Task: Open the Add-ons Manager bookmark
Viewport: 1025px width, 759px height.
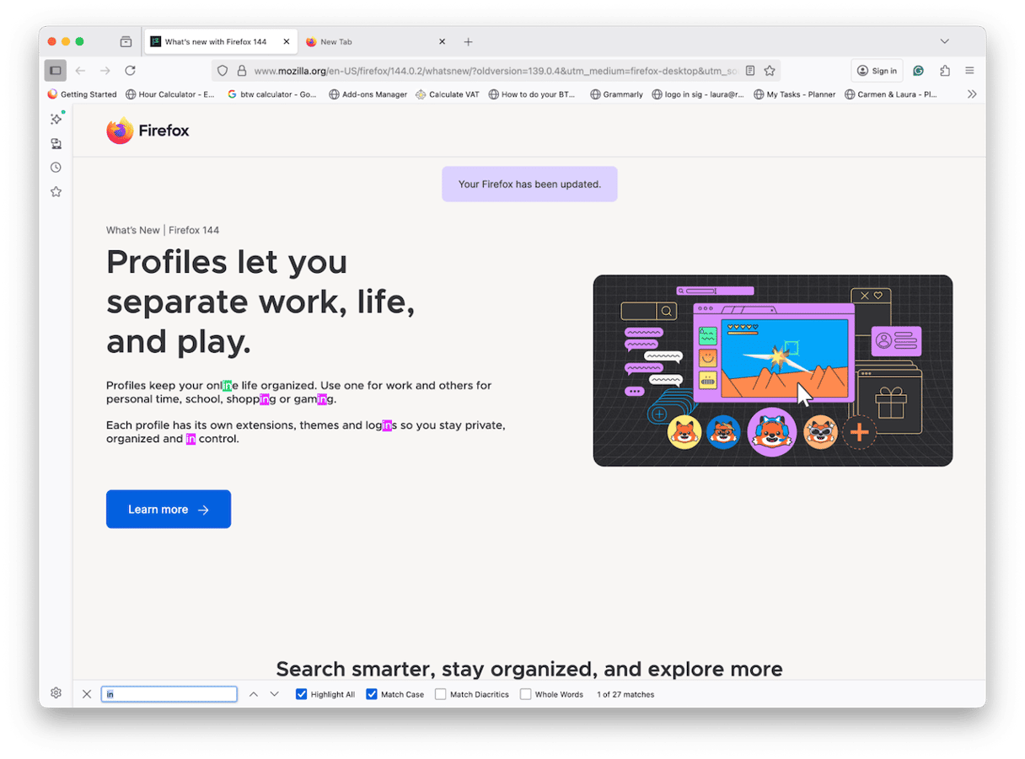Action: click(368, 94)
